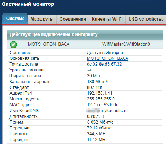This screenshot has height=144, width=166.
Task: Switch to the Система tab
Action: [15, 18]
